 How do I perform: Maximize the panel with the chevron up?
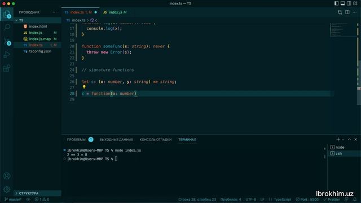(349, 139)
